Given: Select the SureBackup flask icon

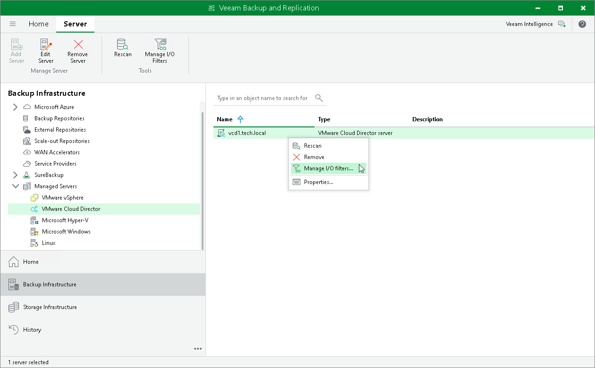Looking at the screenshot, I should [x=26, y=175].
